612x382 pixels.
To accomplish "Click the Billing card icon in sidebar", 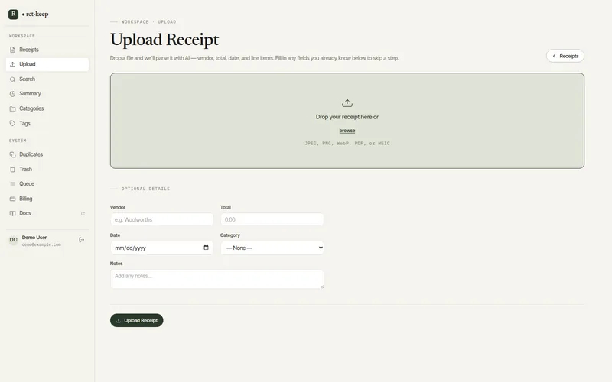I will click(x=12, y=199).
